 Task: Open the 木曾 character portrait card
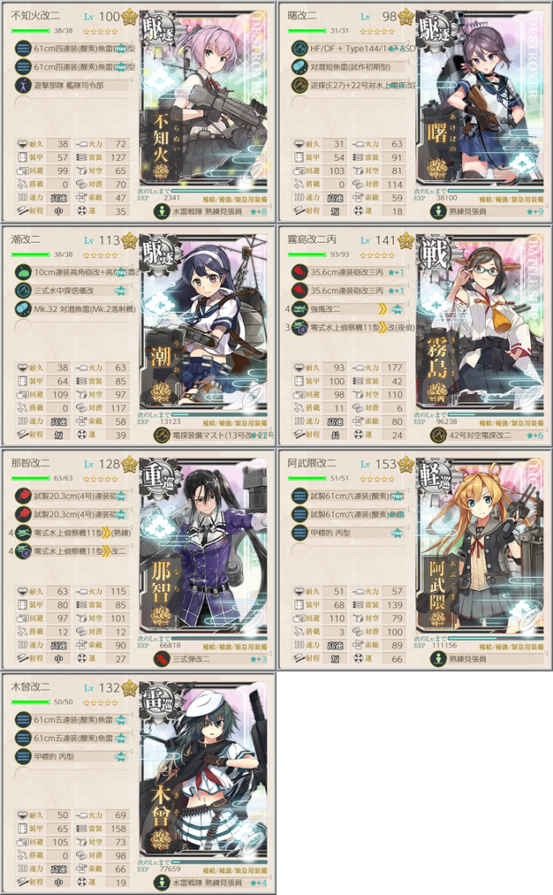click(204, 771)
